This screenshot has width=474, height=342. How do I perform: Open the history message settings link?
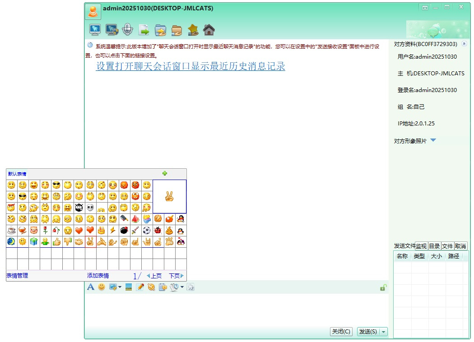(190, 66)
